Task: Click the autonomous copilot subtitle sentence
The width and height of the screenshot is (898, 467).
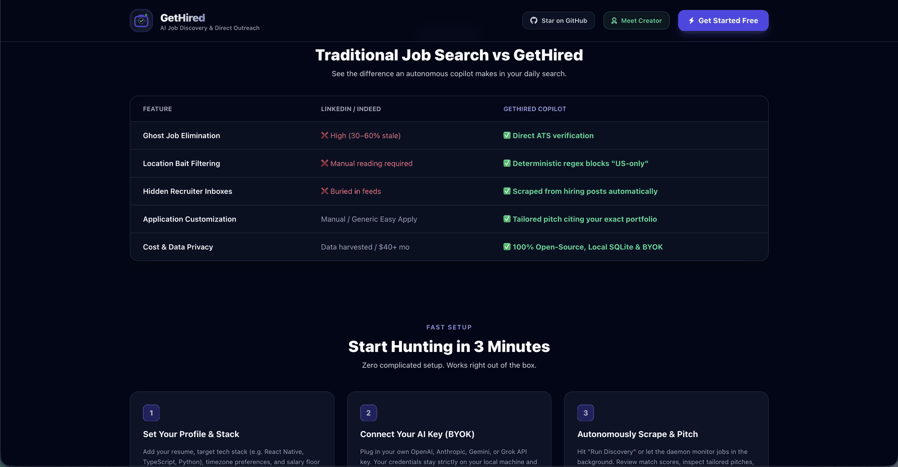Action: [x=449, y=74]
